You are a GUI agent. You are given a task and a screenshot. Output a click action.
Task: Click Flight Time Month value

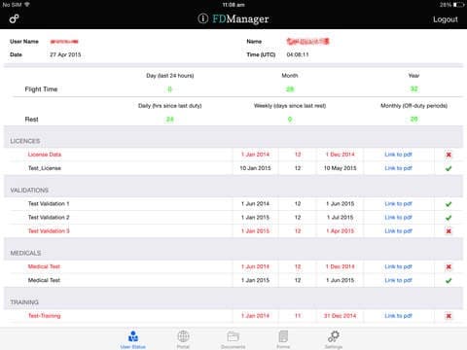click(290, 89)
